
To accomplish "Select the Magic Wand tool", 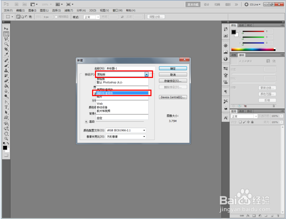I will 6,44.
